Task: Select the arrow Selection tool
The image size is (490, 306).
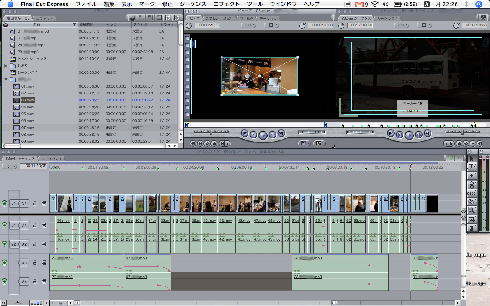Action: [x=472, y=158]
